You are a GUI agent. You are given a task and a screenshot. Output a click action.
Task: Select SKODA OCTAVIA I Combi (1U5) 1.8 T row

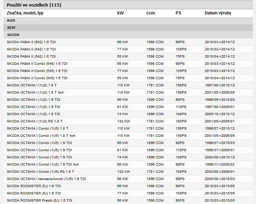[128, 128]
